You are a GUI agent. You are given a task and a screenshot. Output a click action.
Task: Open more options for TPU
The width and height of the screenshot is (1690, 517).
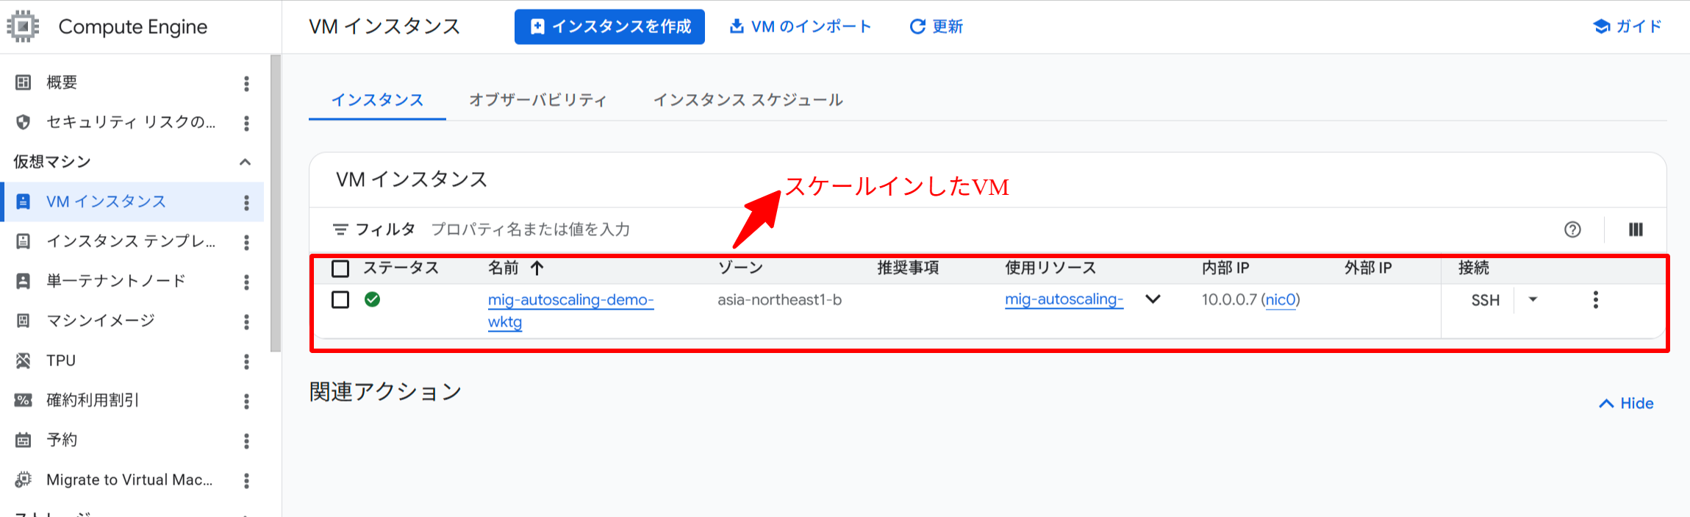pyautogui.click(x=246, y=361)
